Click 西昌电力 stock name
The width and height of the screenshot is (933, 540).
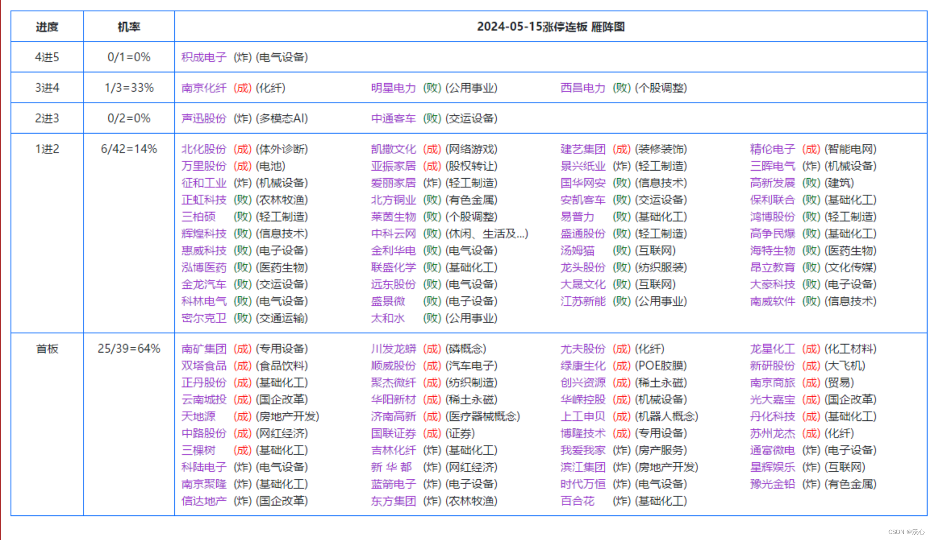(x=583, y=87)
